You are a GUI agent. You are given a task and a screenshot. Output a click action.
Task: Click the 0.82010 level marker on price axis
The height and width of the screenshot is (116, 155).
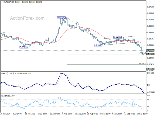pos(150,69)
